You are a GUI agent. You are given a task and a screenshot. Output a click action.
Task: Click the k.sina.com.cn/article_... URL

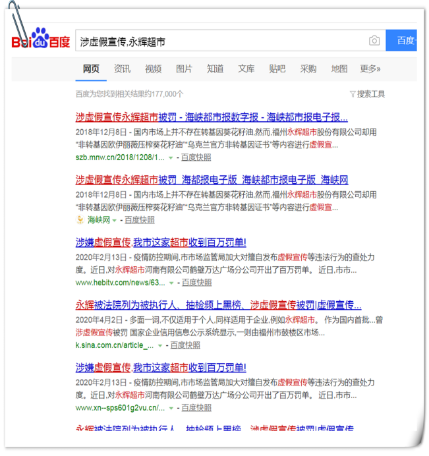coord(114,345)
